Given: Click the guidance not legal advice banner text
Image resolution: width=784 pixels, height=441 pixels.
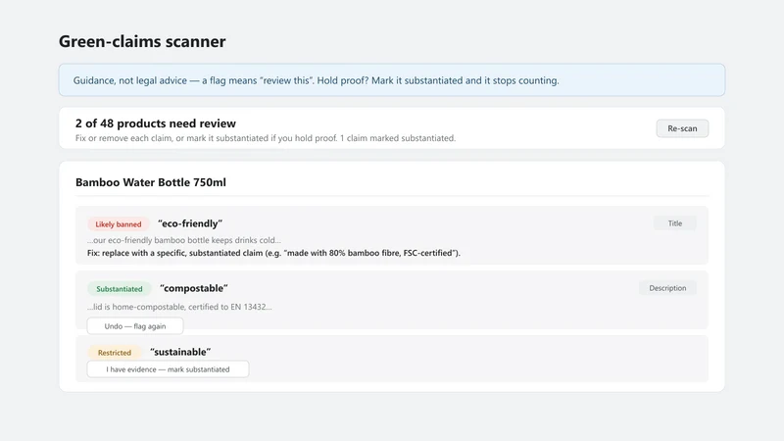Looking at the screenshot, I should (x=316, y=80).
